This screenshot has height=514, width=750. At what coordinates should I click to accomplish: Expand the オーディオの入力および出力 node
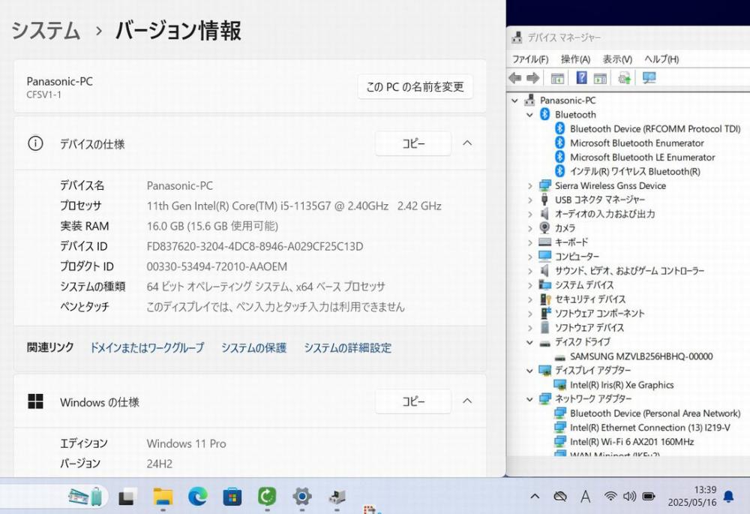(x=530, y=214)
